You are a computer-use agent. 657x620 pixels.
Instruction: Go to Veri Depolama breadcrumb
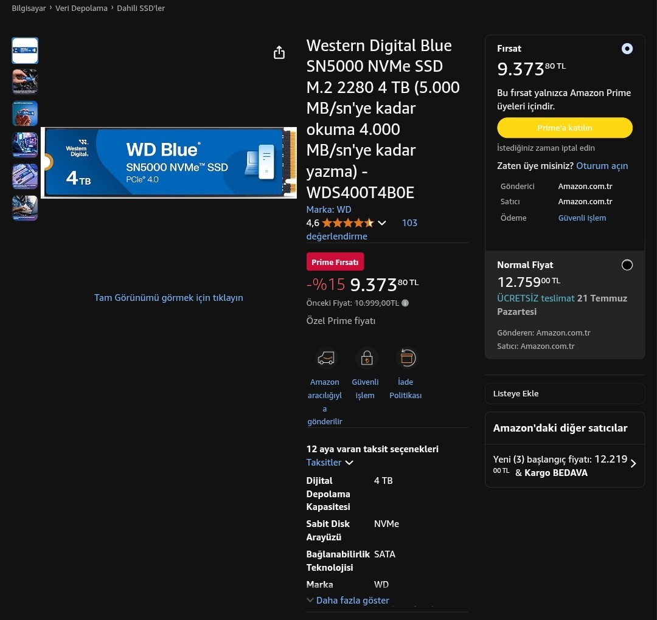point(82,8)
